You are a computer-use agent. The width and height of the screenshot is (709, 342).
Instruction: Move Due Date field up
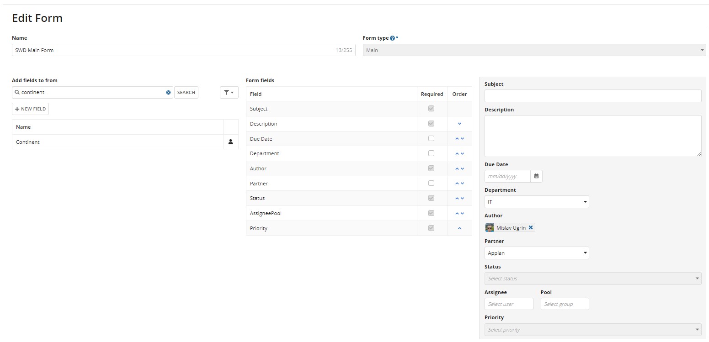click(457, 139)
